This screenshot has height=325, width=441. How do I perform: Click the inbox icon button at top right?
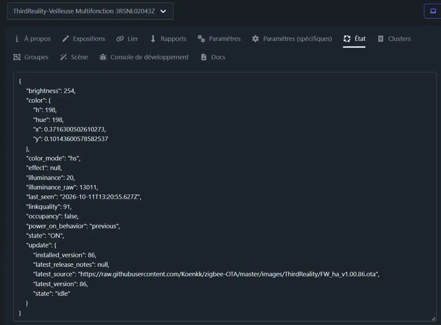[433, 11]
